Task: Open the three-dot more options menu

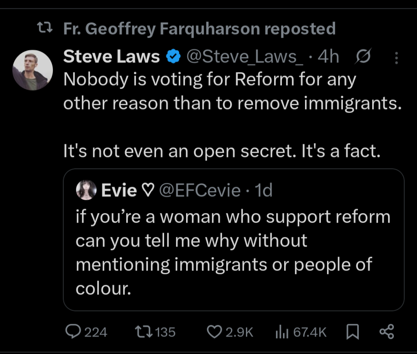Action: [x=396, y=58]
